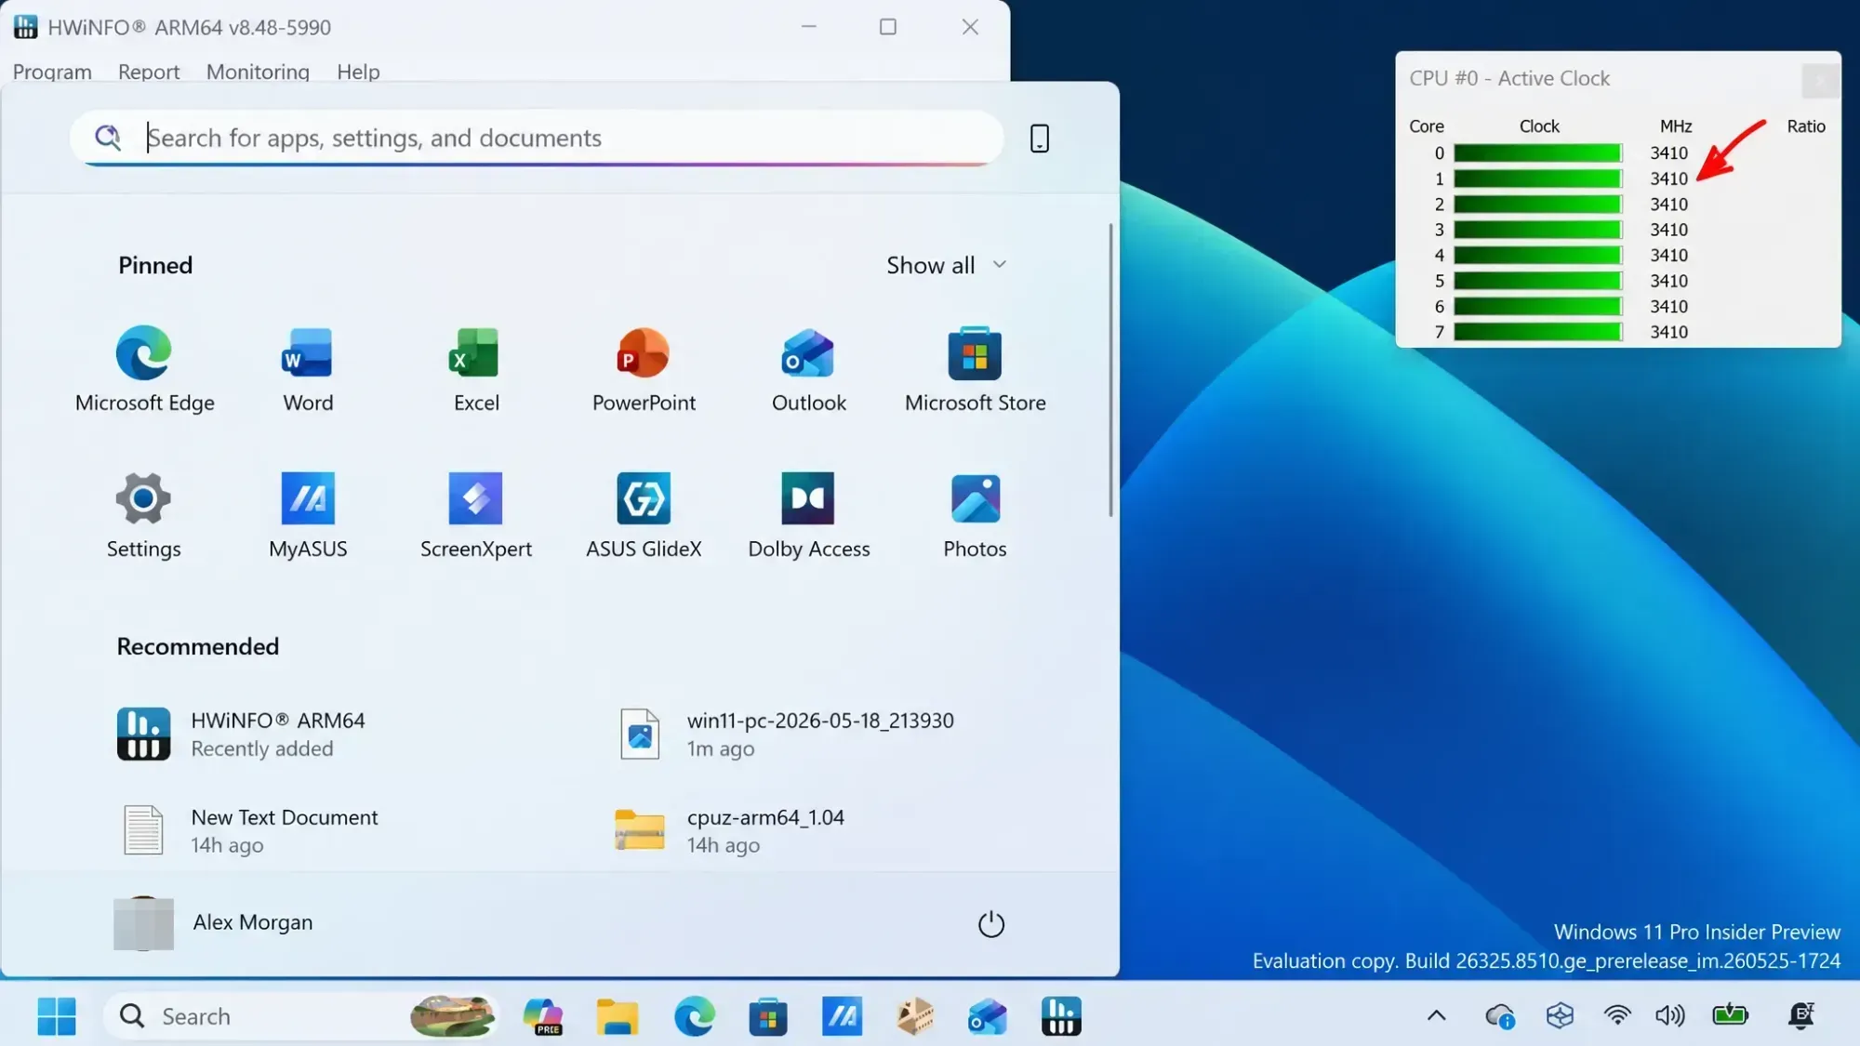Click the Recommended section heading

tap(197, 646)
